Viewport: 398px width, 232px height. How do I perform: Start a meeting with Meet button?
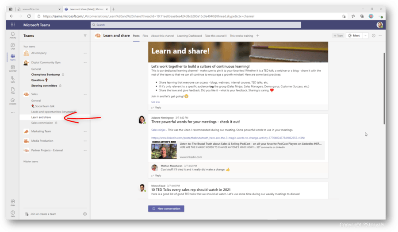(x=354, y=35)
